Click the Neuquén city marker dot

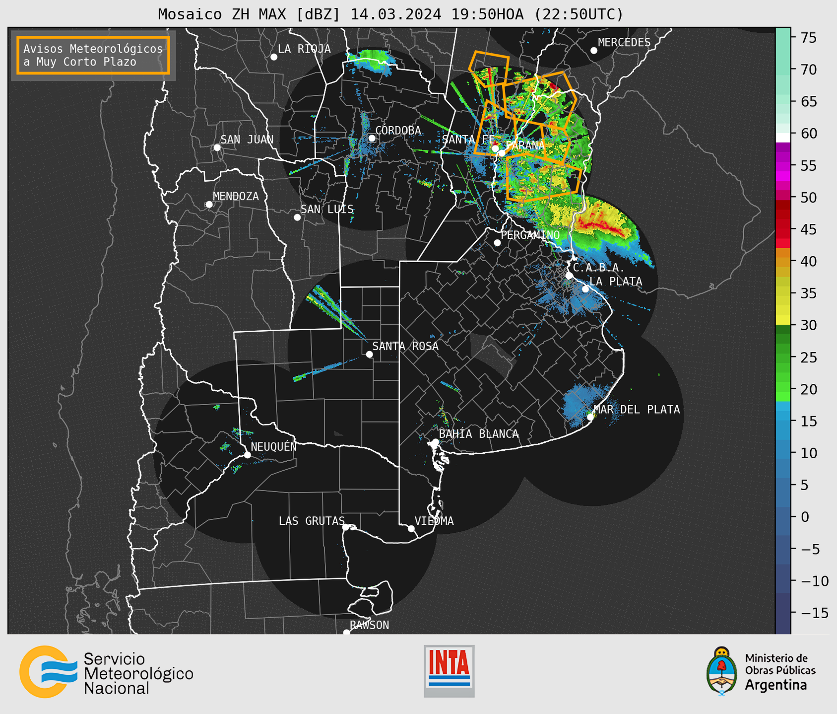point(247,455)
